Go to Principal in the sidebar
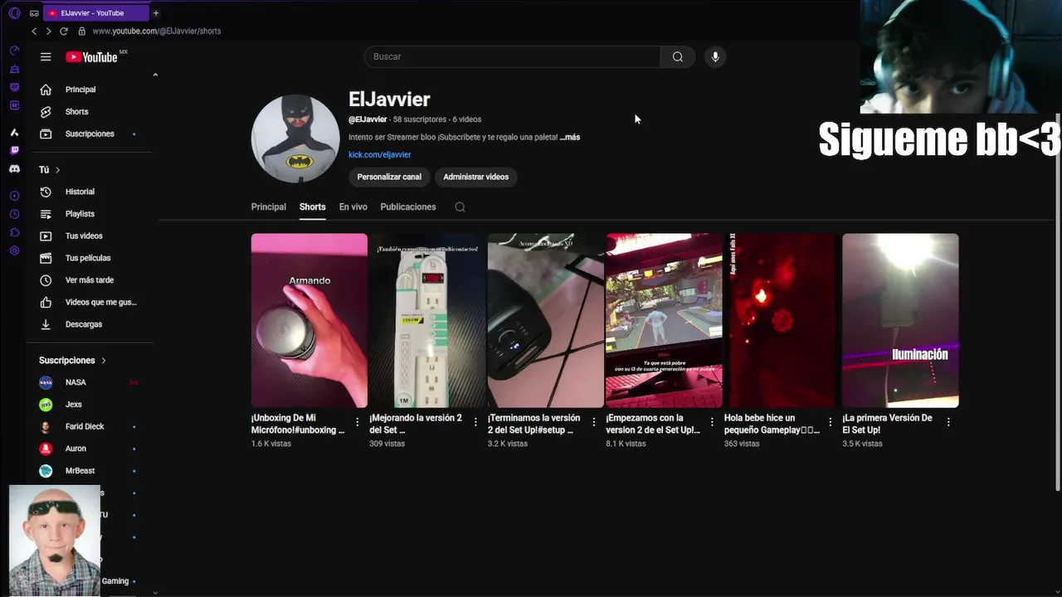The image size is (1062, 597). (x=90, y=90)
